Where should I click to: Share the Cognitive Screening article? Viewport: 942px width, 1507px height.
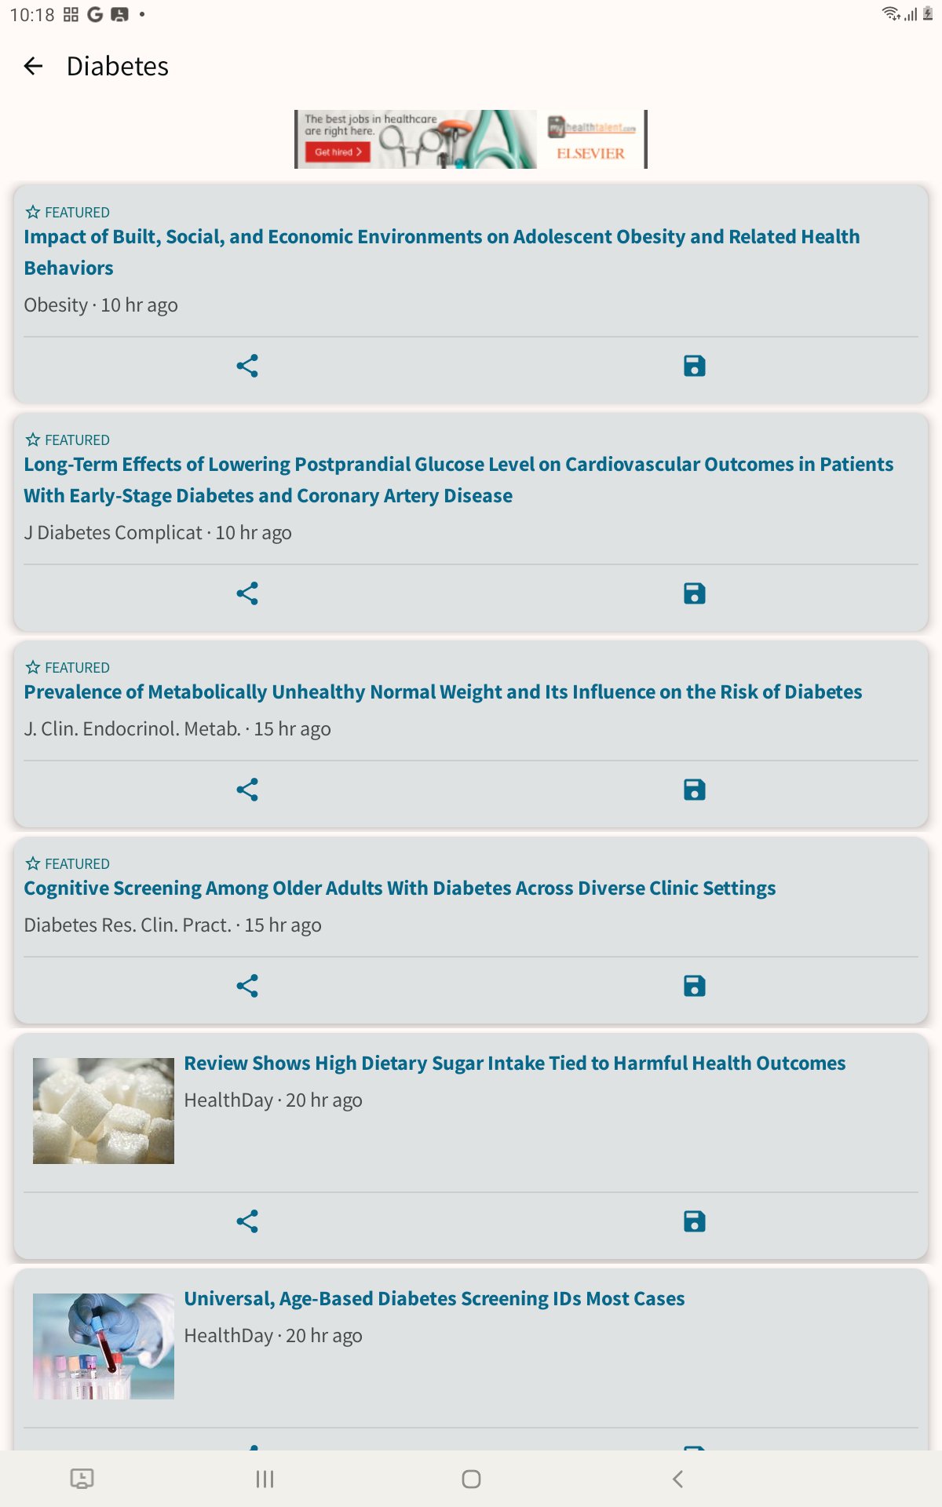click(x=247, y=986)
